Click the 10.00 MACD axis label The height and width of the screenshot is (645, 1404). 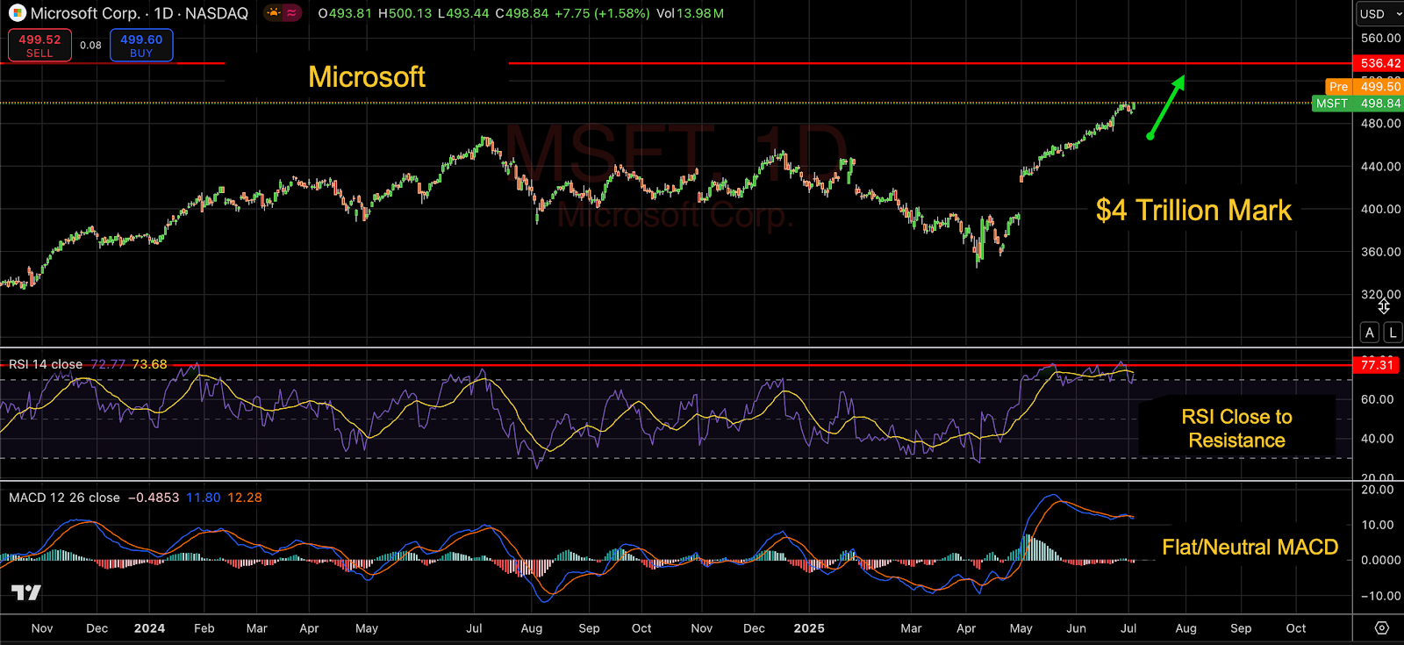(x=1377, y=525)
